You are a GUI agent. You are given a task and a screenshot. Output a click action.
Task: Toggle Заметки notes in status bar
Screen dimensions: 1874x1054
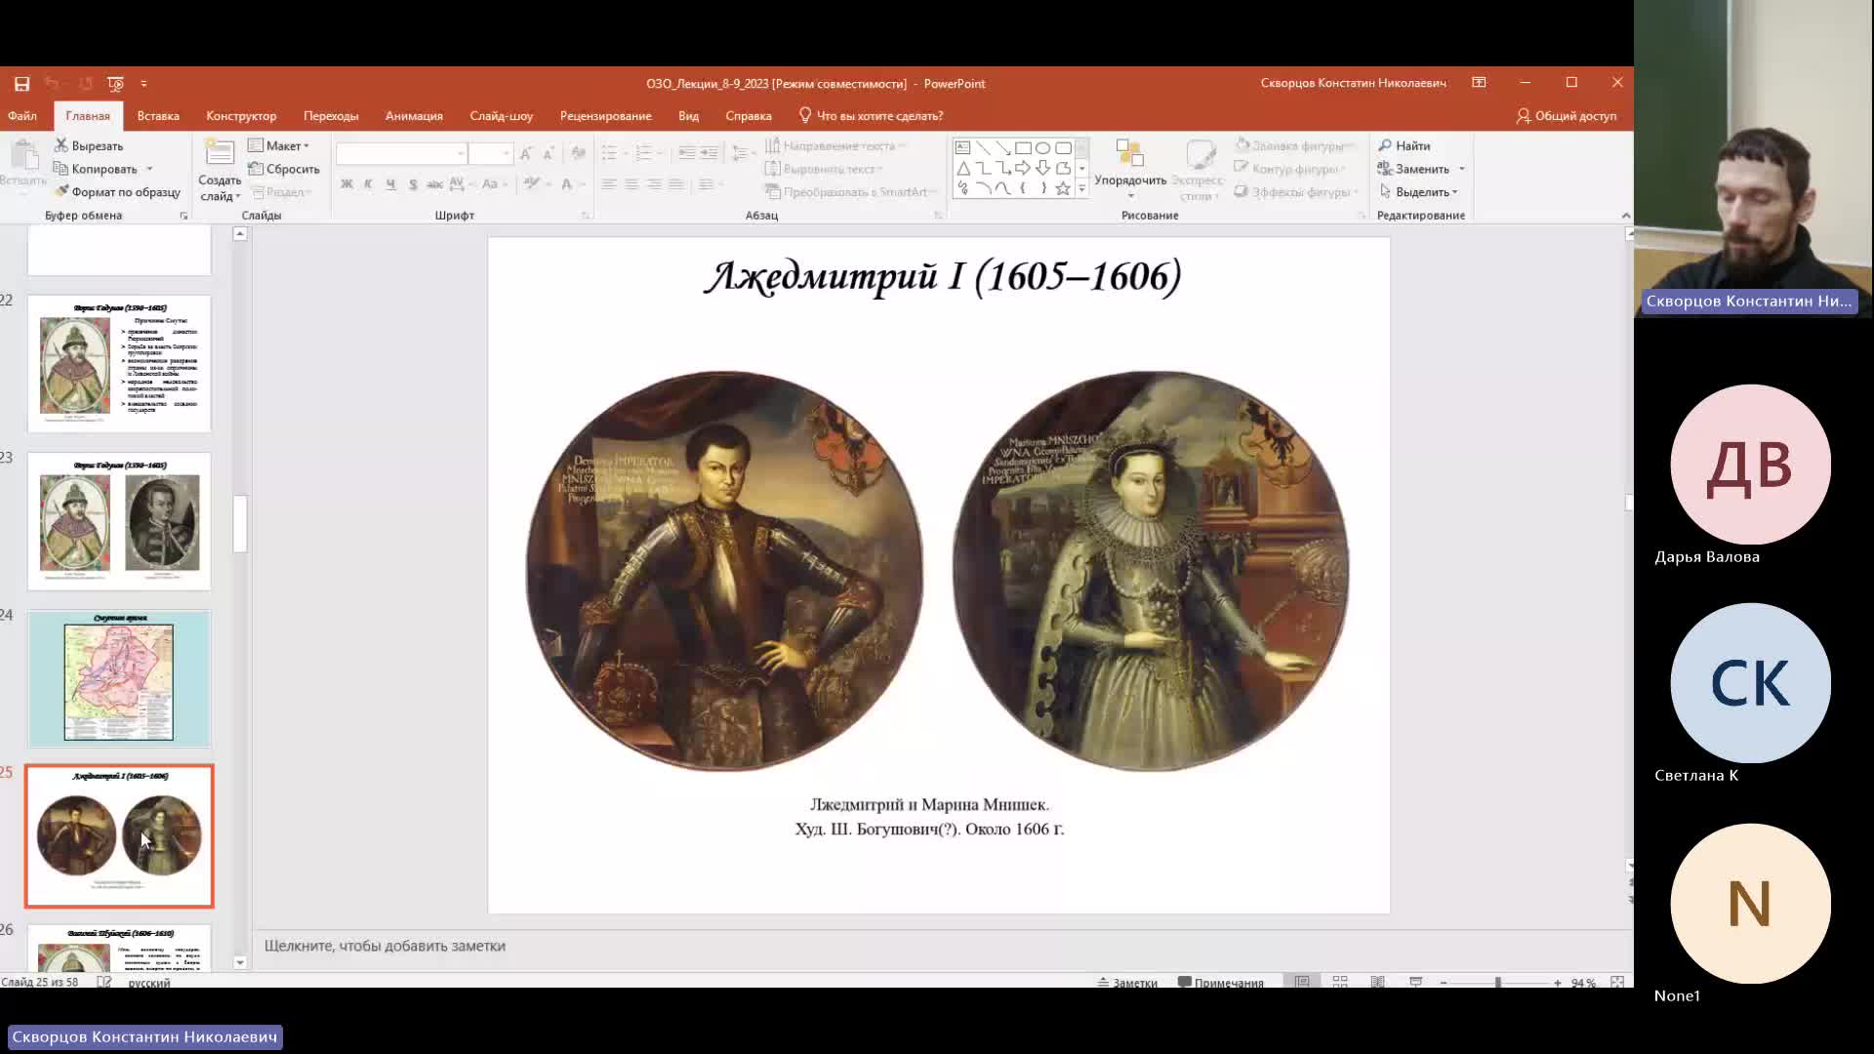[x=1127, y=983]
